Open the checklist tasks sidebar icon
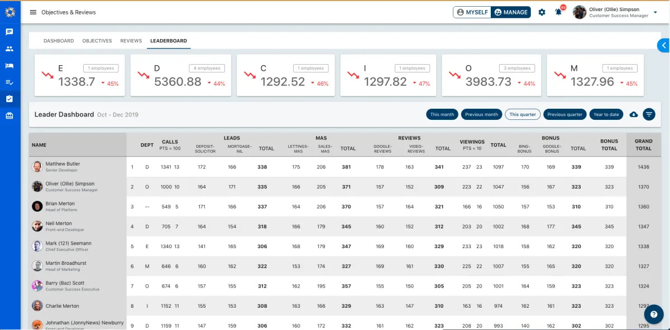670x330 pixels. point(9,82)
